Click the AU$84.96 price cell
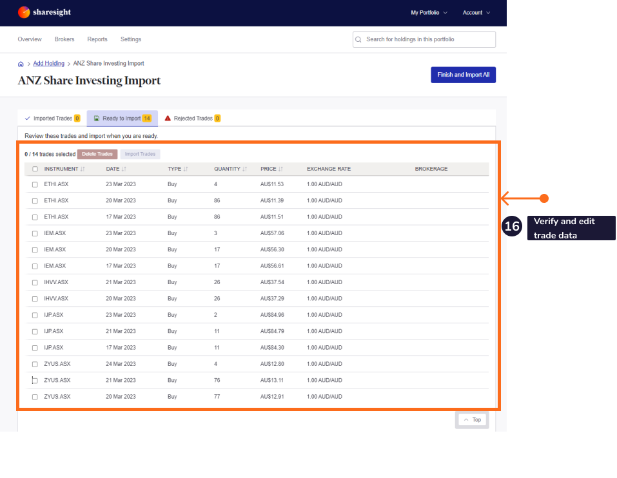The height and width of the screenshot is (478, 617). point(272,315)
